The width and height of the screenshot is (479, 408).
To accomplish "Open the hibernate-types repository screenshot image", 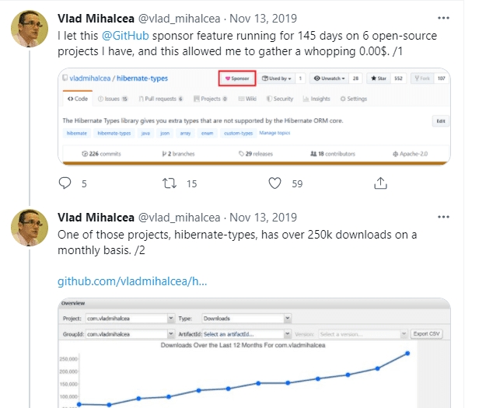I will point(254,117).
